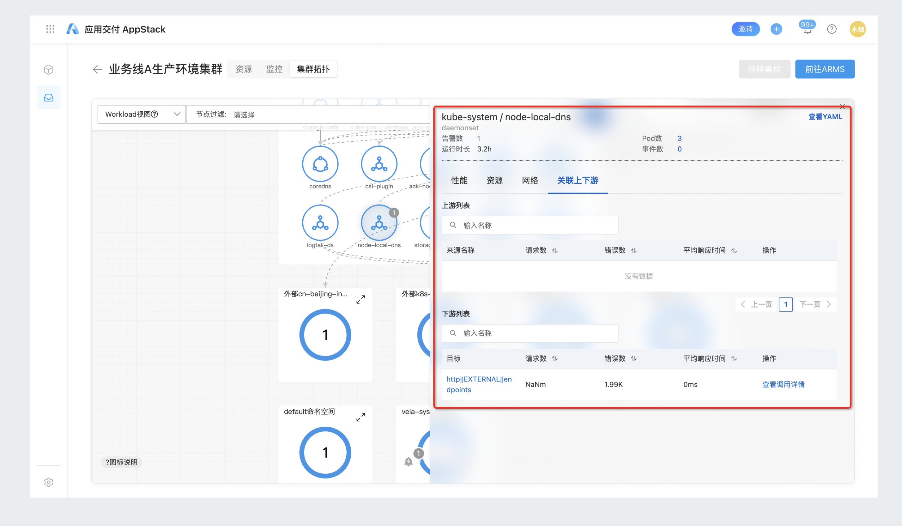Switch to the 资源 cluster tab
The image size is (902, 526).
244,69
